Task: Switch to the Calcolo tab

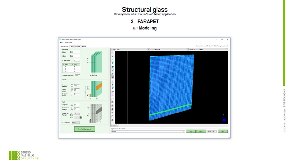Action: click(x=72, y=47)
